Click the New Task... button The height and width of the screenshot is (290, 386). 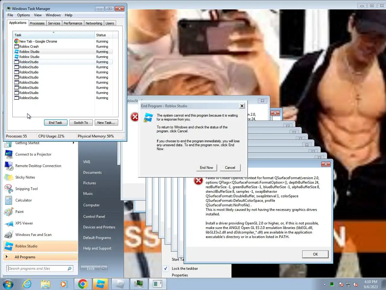pyautogui.click(x=106, y=123)
